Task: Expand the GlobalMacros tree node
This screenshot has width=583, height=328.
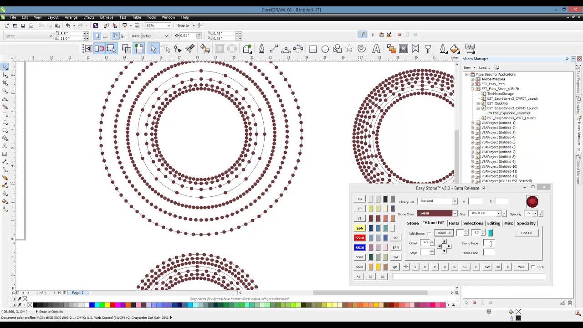Action: pos(472,79)
